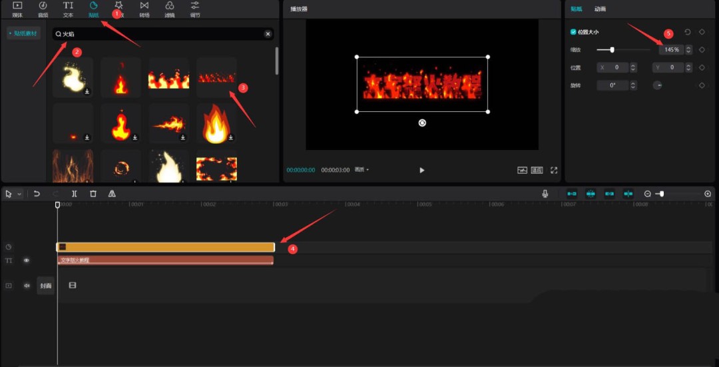Screen dimensions: 719x367
Task: Click the microphone record voiceover icon
Action: coord(545,194)
